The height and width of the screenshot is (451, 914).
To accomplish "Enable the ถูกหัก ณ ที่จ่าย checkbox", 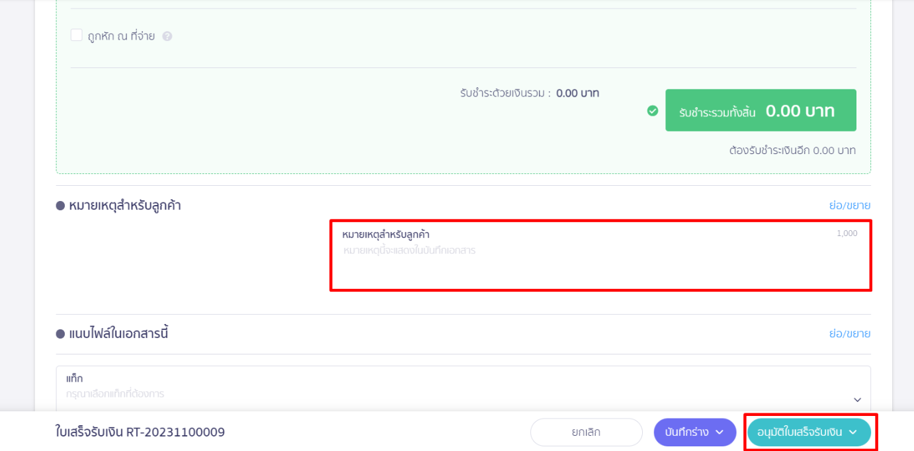I will click(x=77, y=36).
